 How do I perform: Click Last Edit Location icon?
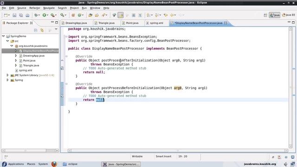tap(166, 15)
